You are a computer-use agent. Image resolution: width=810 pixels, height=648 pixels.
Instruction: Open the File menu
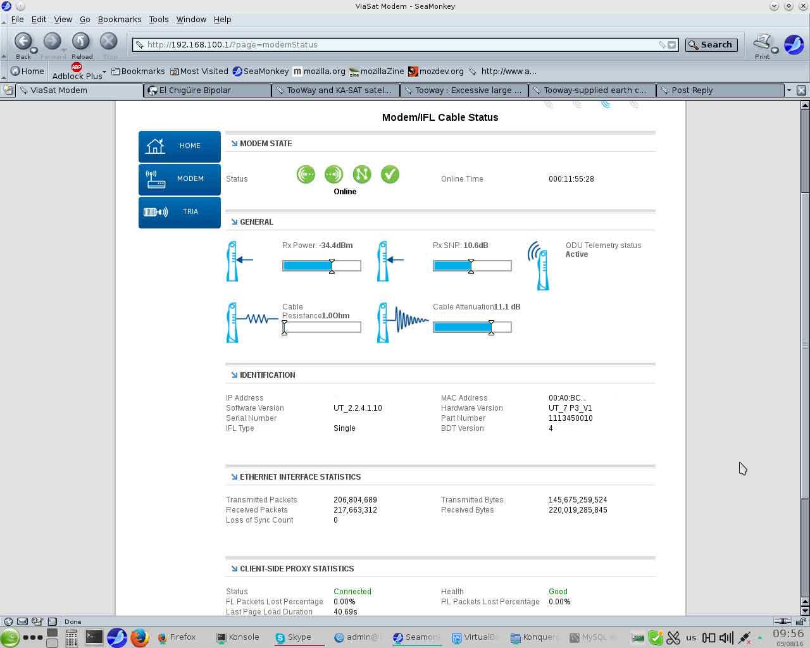17,19
